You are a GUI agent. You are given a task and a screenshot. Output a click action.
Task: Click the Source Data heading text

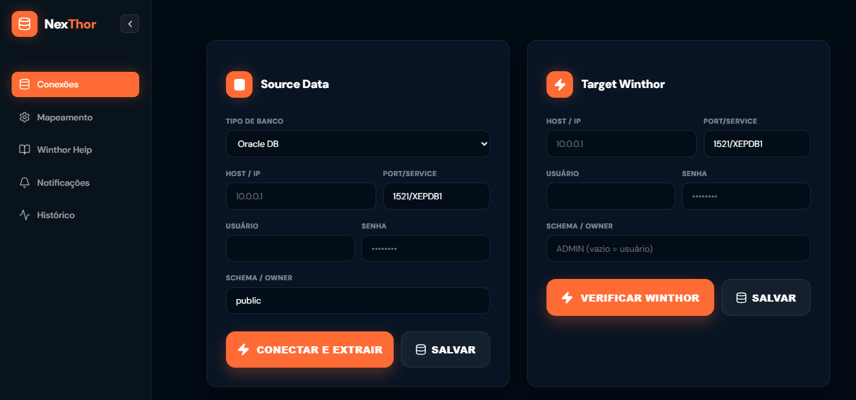(x=295, y=84)
